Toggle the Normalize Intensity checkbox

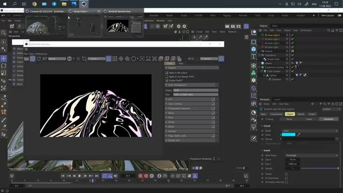pos(286,182)
